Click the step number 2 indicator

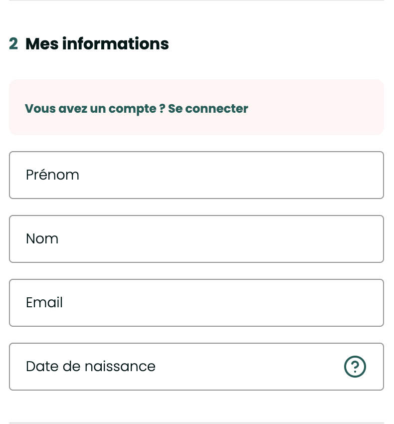click(13, 44)
